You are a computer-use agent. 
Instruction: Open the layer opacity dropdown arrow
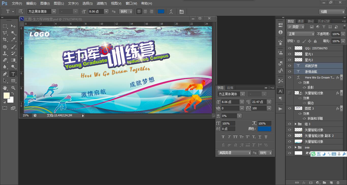click(343, 34)
